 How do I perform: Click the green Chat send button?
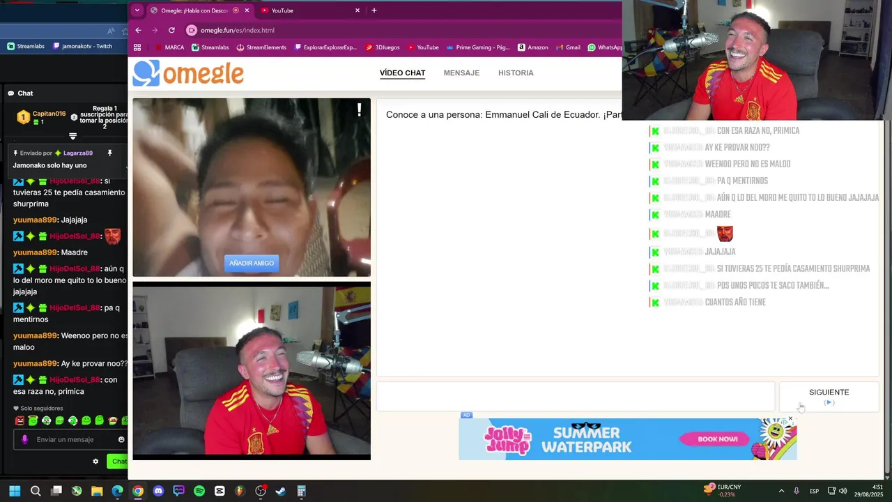(x=117, y=461)
